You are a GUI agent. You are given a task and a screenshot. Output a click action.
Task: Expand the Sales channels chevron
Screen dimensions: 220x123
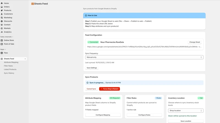coord(13,37)
